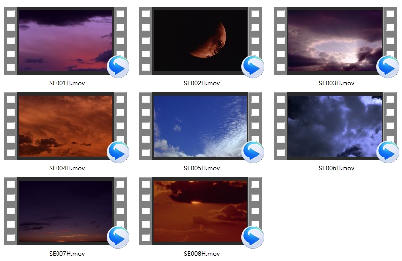Image resolution: width=402 pixels, height=261 pixels.
Task: Click the file name SE003H.mov
Action: coord(337,83)
